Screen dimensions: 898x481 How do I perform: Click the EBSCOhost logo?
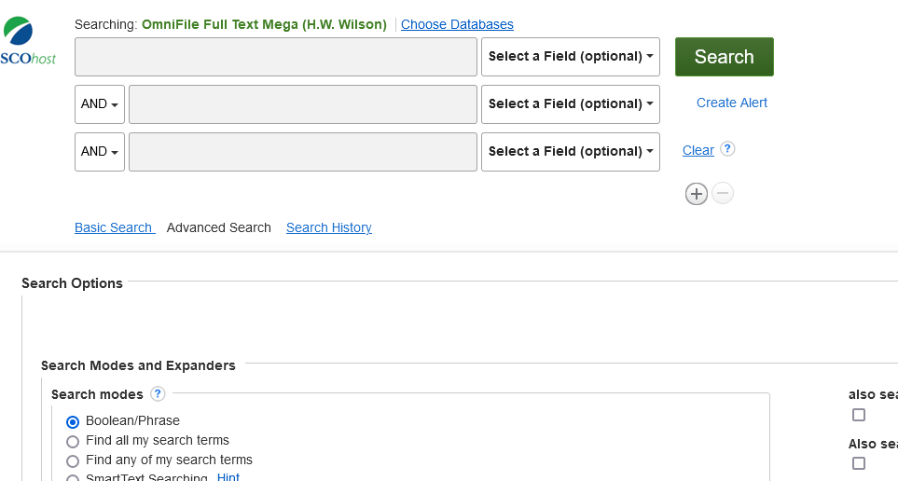click(28, 42)
